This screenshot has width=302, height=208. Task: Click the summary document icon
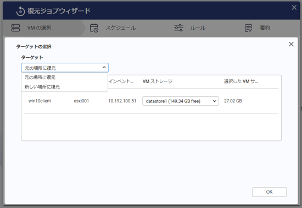click(248, 28)
